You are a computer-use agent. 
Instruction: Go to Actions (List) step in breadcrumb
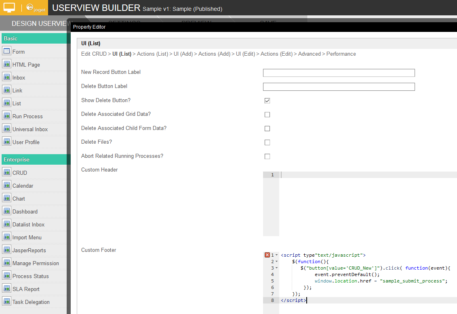point(152,54)
